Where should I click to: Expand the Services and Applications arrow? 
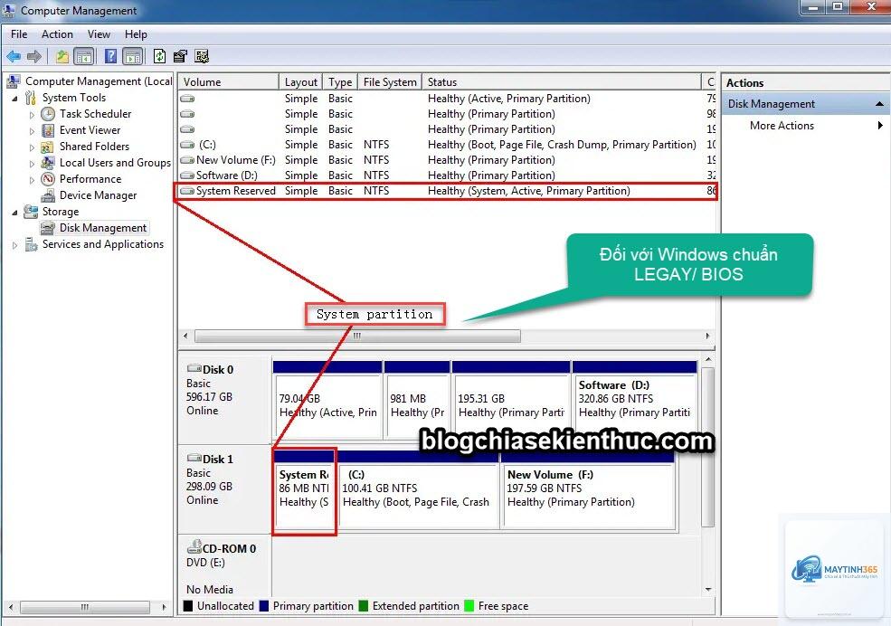click(15, 245)
